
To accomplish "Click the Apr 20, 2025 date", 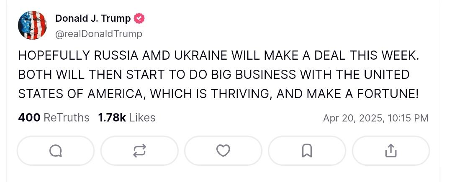I will (x=353, y=119).
